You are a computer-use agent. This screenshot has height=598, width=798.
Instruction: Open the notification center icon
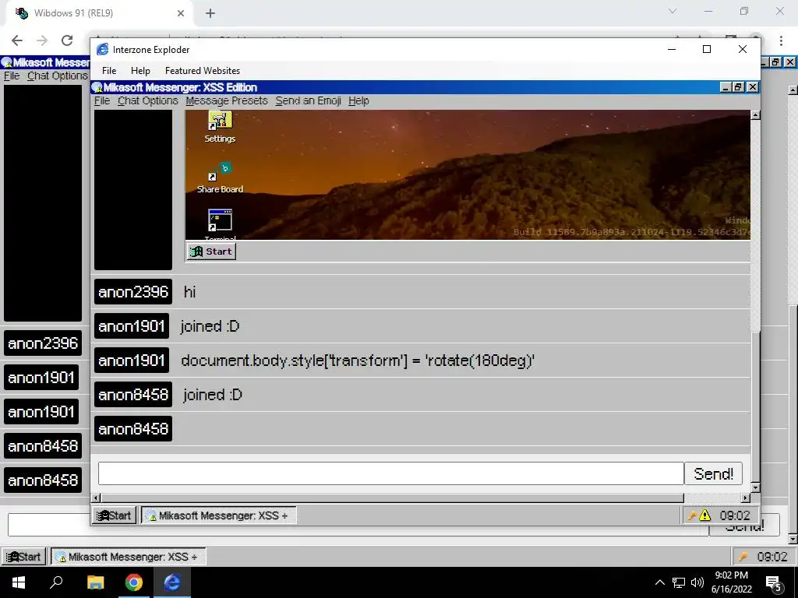point(773,583)
